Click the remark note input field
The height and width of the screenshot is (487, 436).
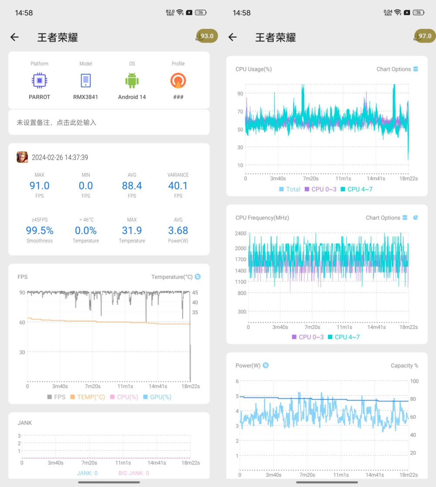[x=109, y=123]
